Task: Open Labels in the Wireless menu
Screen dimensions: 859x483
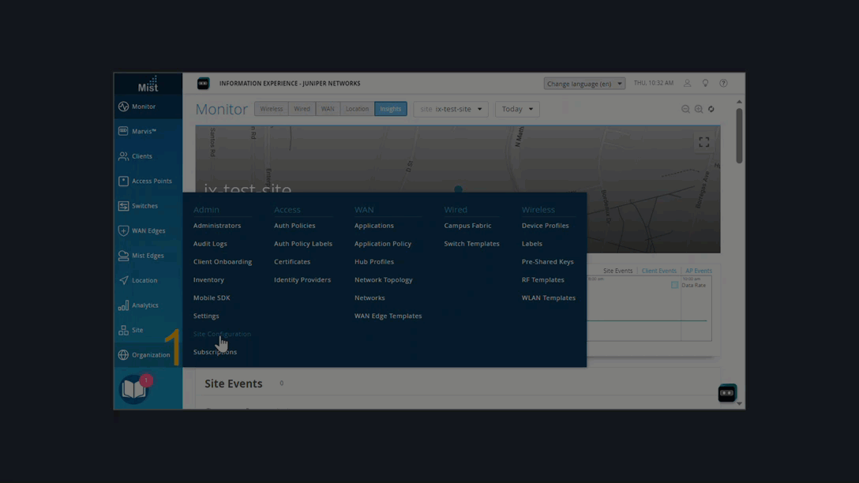Action: click(x=531, y=244)
